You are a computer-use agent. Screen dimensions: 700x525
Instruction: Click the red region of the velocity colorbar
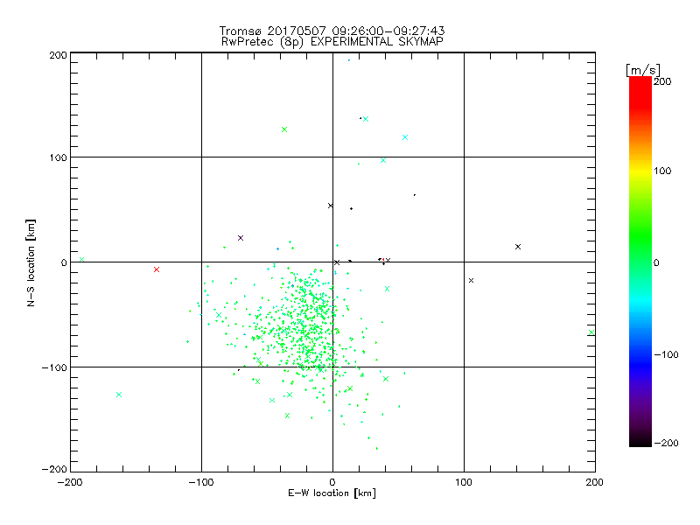pyautogui.click(x=640, y=92)
